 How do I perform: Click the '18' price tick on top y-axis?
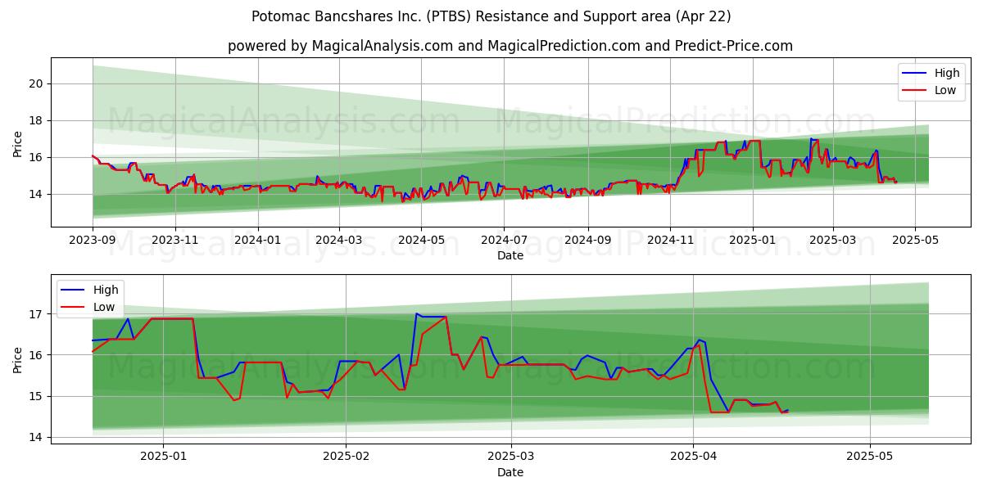pyautogui.click(x=37, y=120)
